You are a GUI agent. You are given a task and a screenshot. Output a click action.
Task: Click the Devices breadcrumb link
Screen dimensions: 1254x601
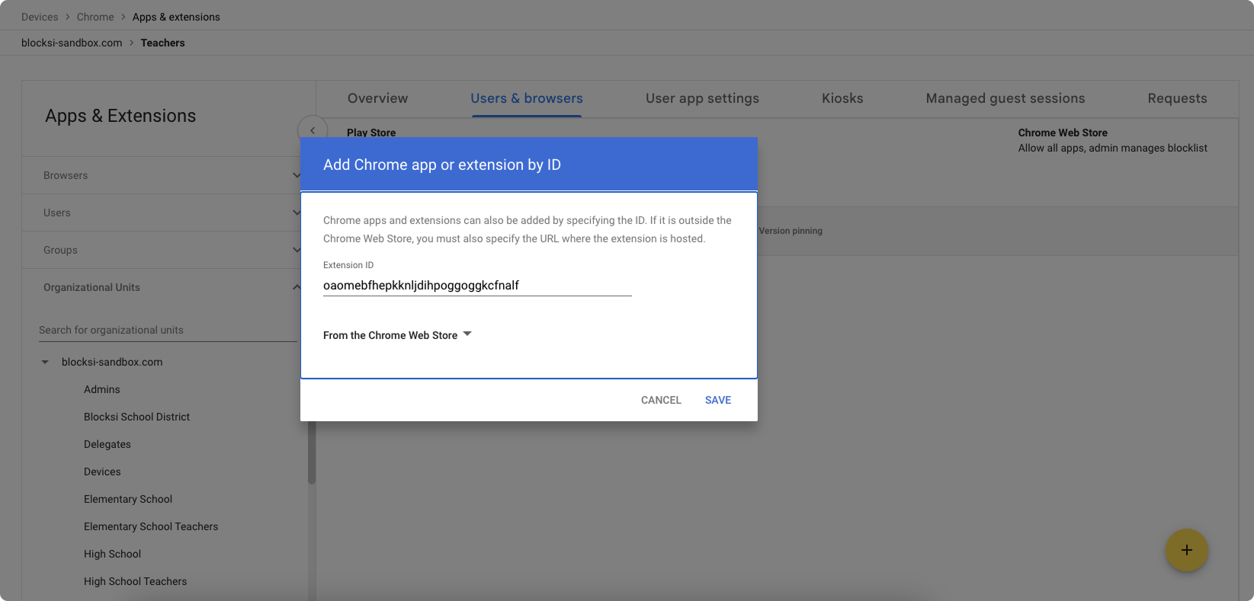pyautogui.click(x=40, y=17)
